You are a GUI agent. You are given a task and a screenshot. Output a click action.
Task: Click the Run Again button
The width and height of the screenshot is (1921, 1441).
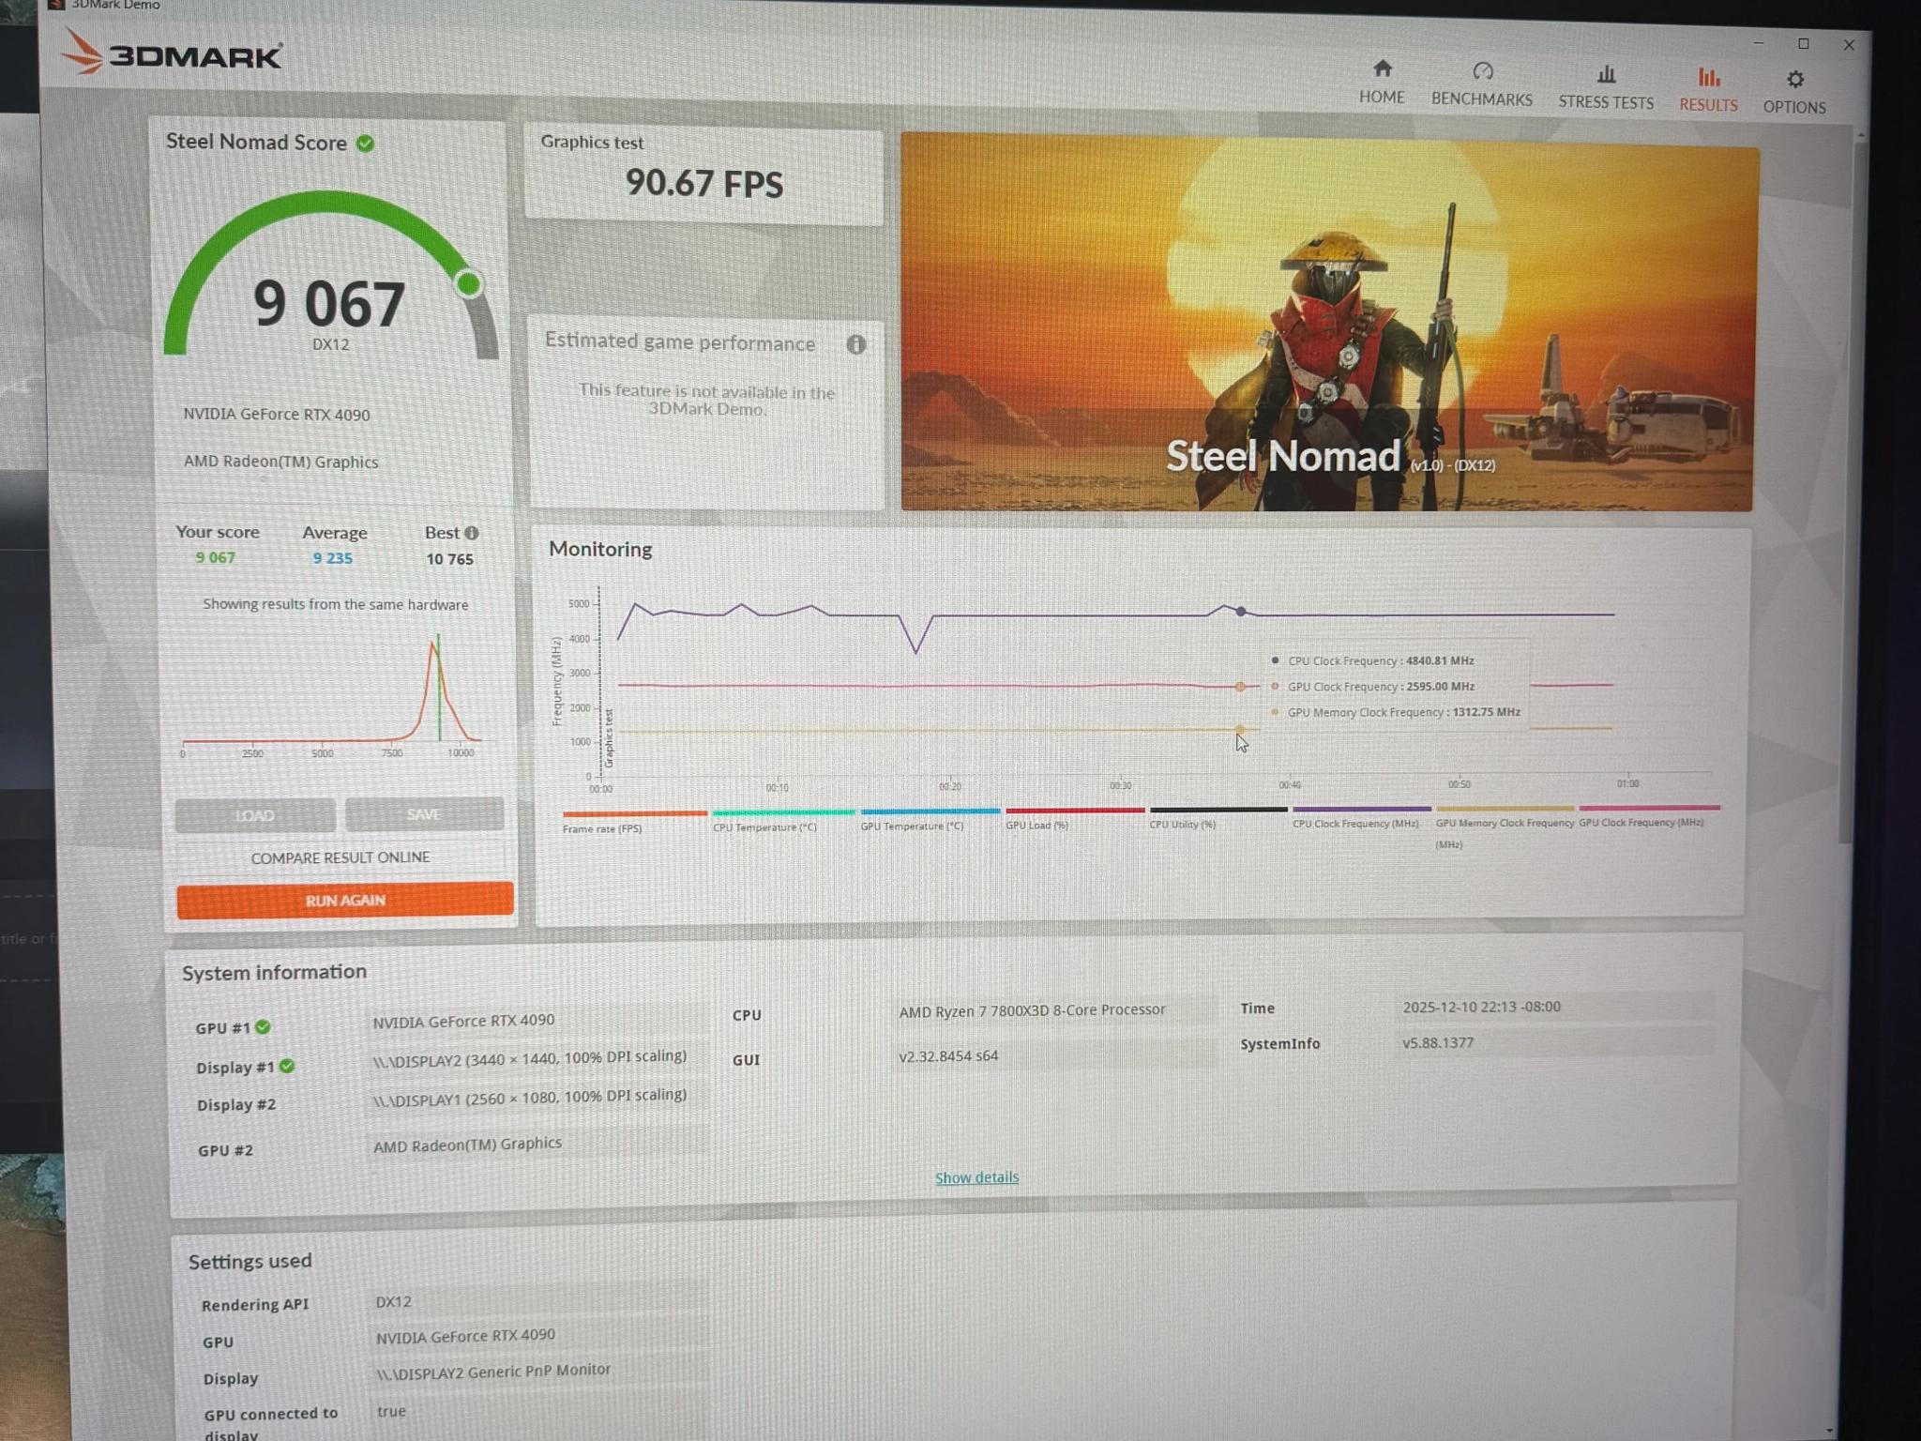[x=345, y=900]
